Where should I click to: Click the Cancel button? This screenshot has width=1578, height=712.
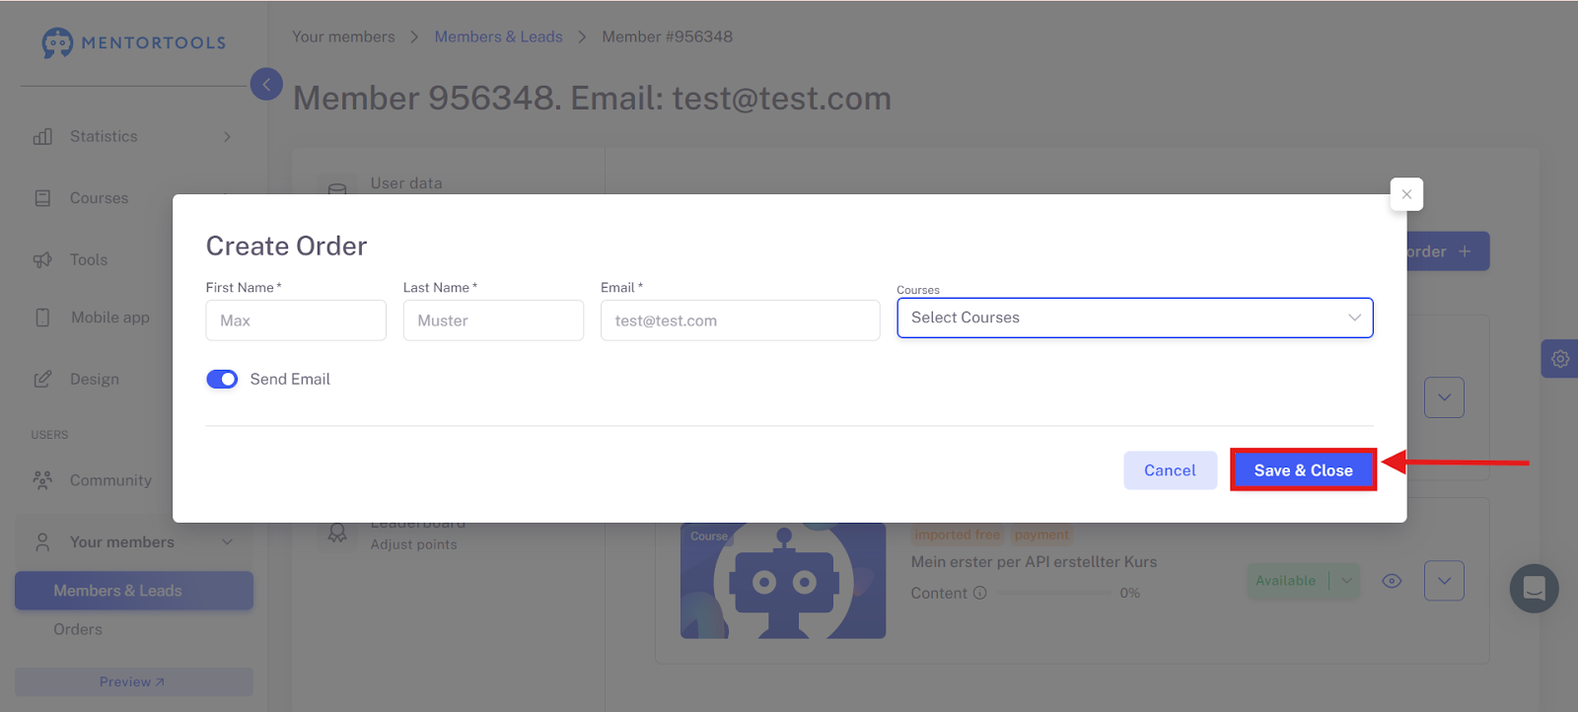pos(1170,470)
